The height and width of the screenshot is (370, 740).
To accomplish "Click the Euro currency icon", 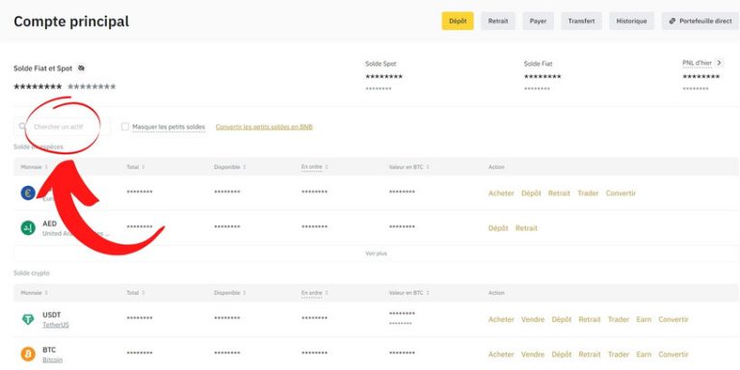I will point(28,193).
